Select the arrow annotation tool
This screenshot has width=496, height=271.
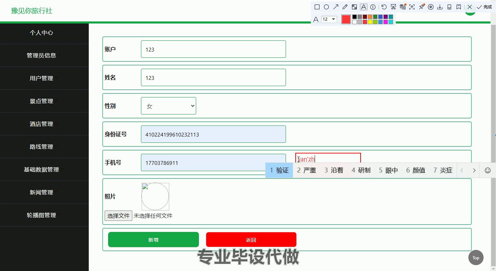(336, 7)
